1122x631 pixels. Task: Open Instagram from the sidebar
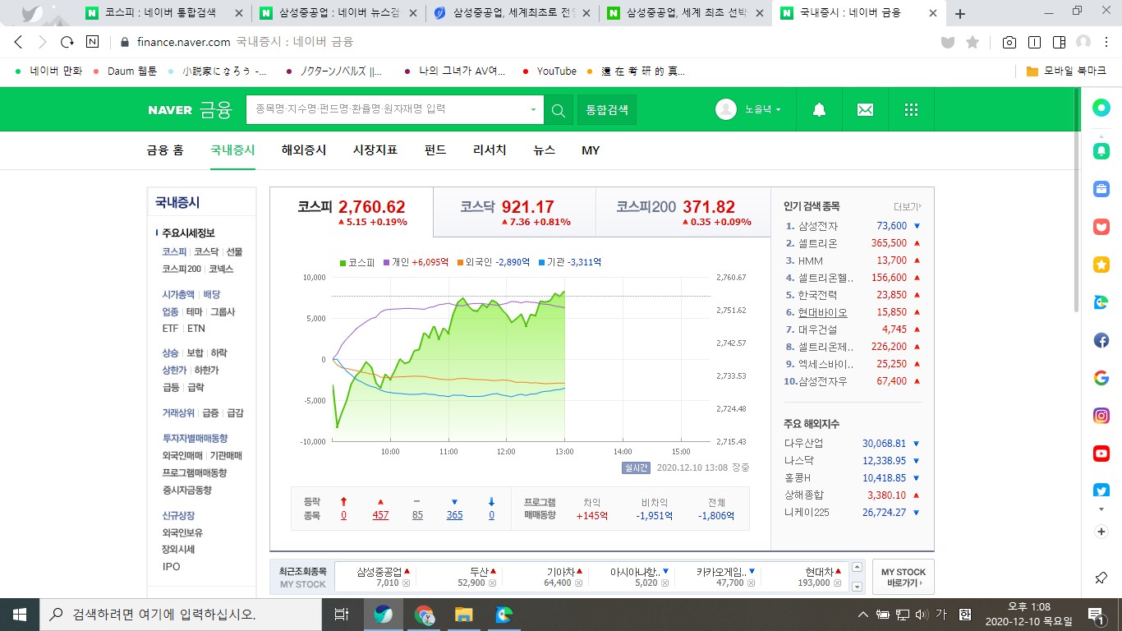[x=1101, y=416]
